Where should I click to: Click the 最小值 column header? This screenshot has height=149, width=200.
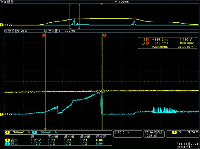coord(69,137)
